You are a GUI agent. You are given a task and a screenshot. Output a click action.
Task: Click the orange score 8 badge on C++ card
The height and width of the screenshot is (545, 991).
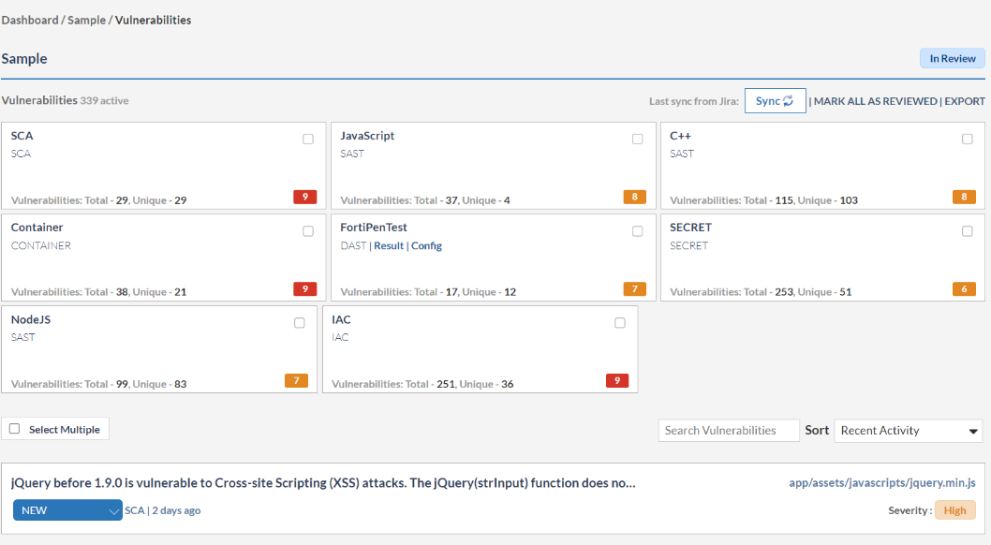coord(965,197)
